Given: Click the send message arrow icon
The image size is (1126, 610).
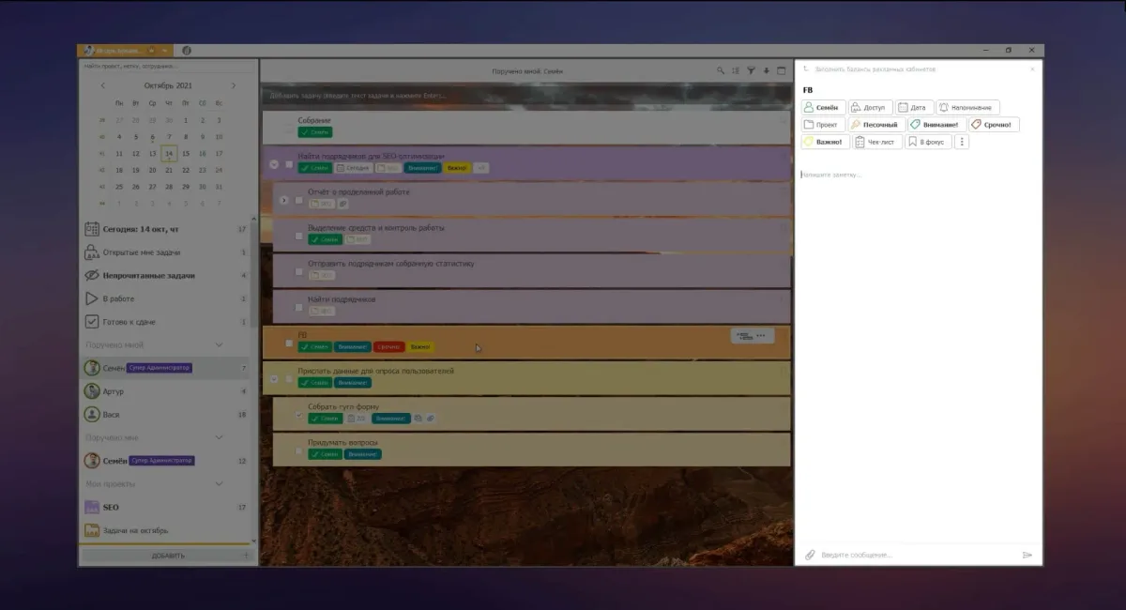Looking at the screenshot, I should coord(1027,555).
